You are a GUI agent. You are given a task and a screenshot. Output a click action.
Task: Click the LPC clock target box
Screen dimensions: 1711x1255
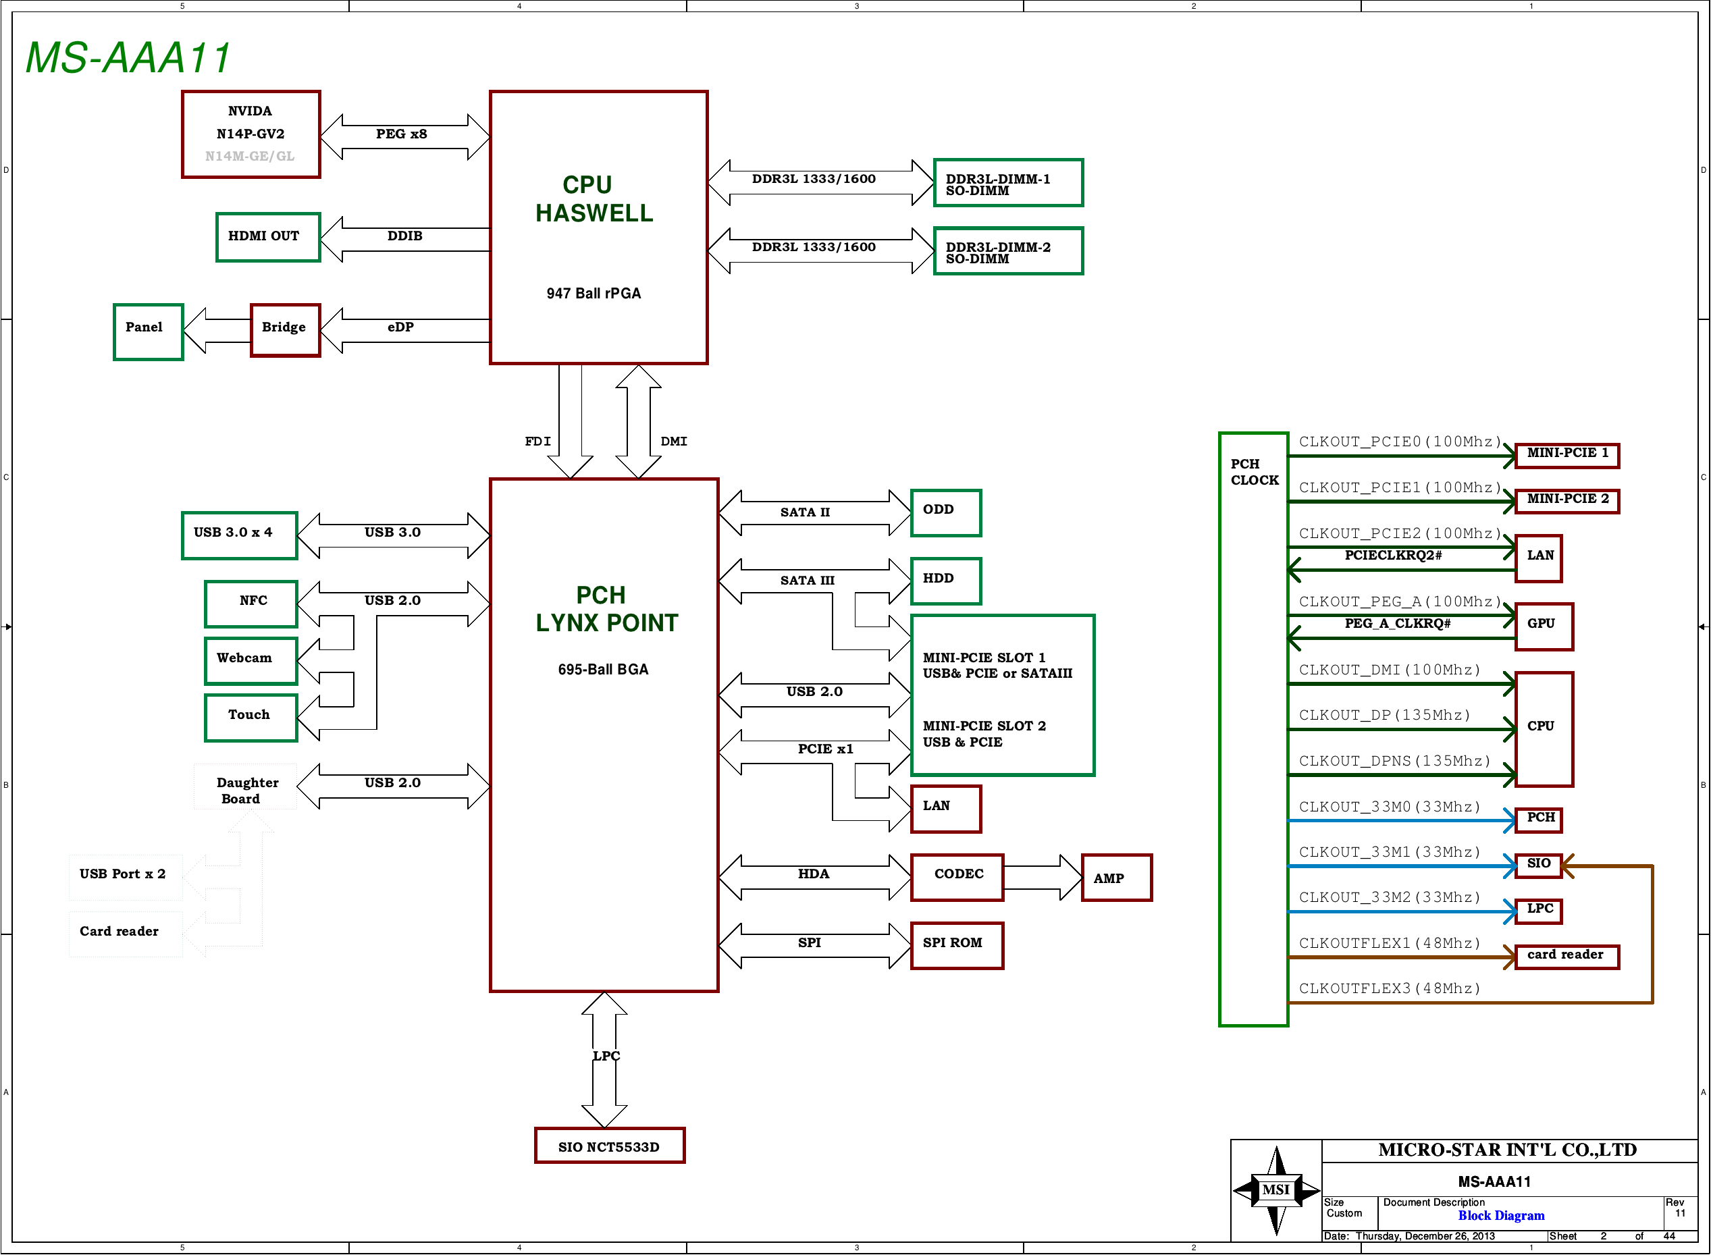pos(1539,911)
